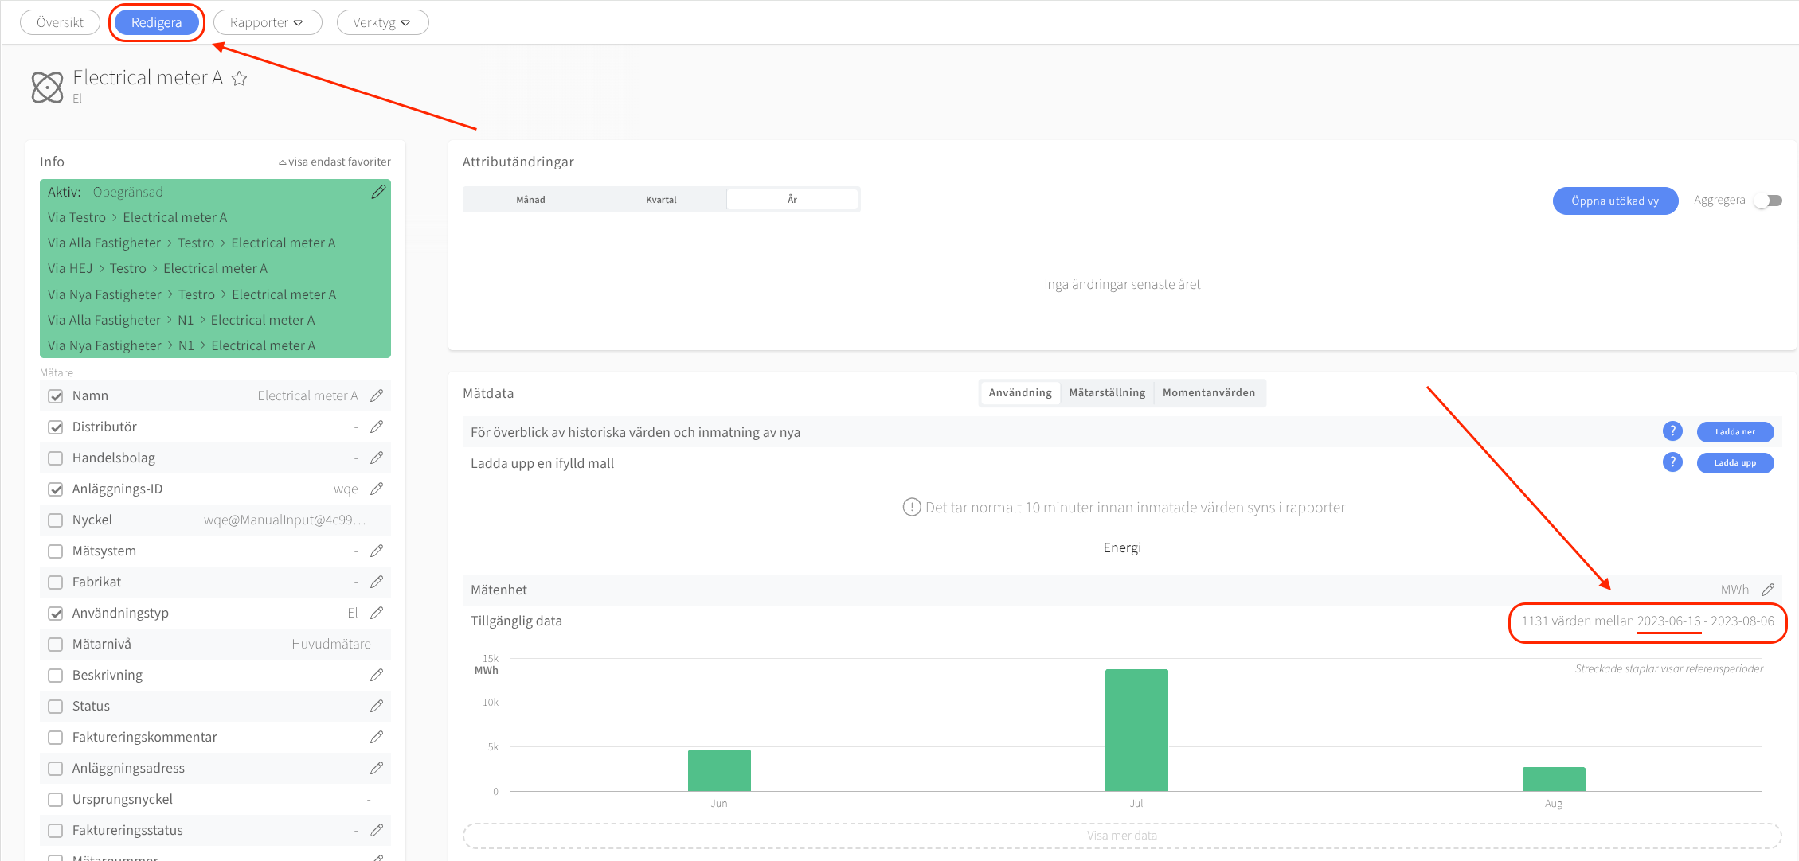
Task: Open the Rapporter dropdown menu
Action: click(268, 22)
